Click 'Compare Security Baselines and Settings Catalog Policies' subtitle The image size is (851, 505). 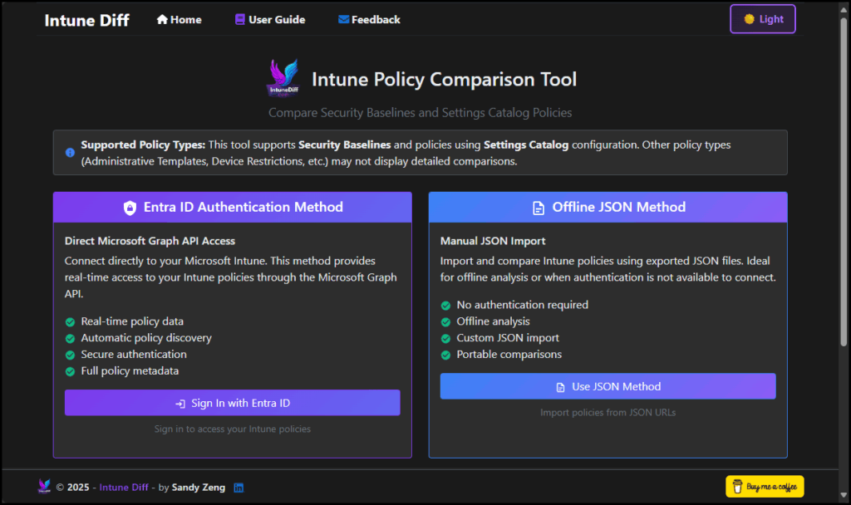coord(420,112)
